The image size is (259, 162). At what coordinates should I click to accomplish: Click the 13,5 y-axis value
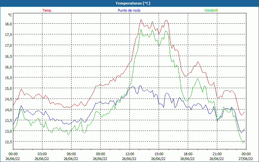(9, 121)
